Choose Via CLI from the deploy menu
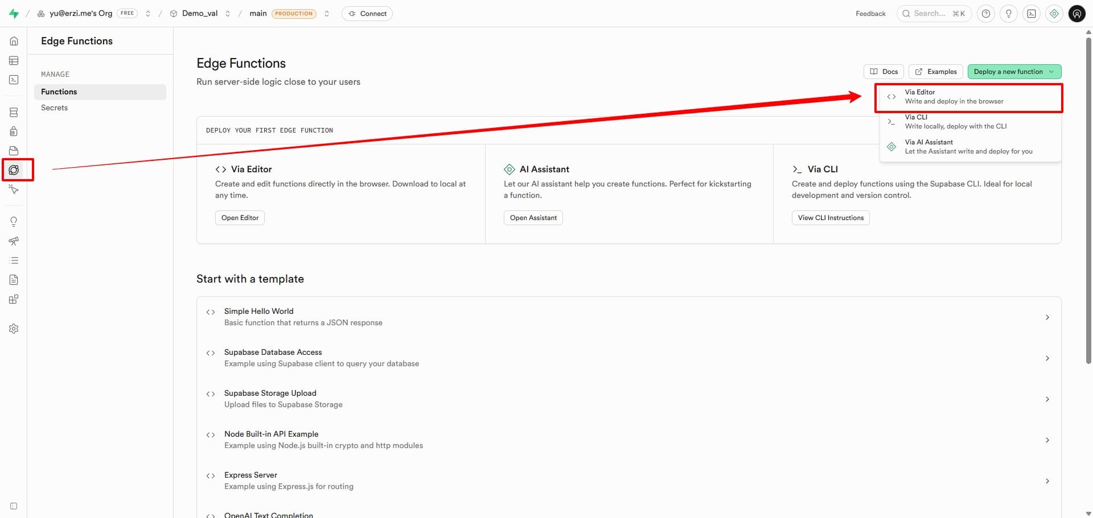Image resolution: width=1093 pixels, height=518 pixels. (x=970, y=122)
